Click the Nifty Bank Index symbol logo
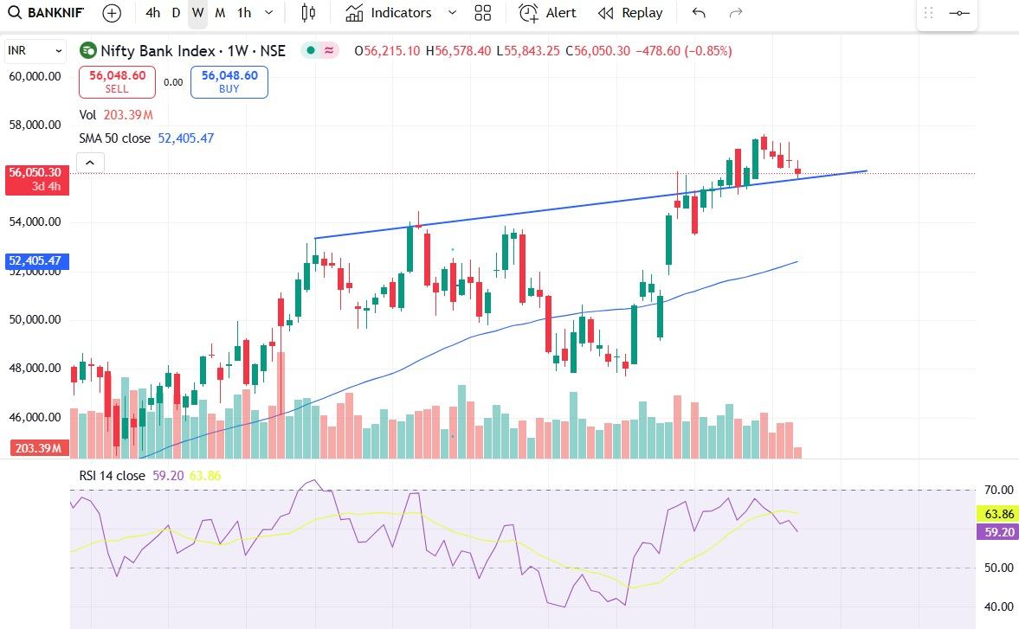 tap(87, 51)
